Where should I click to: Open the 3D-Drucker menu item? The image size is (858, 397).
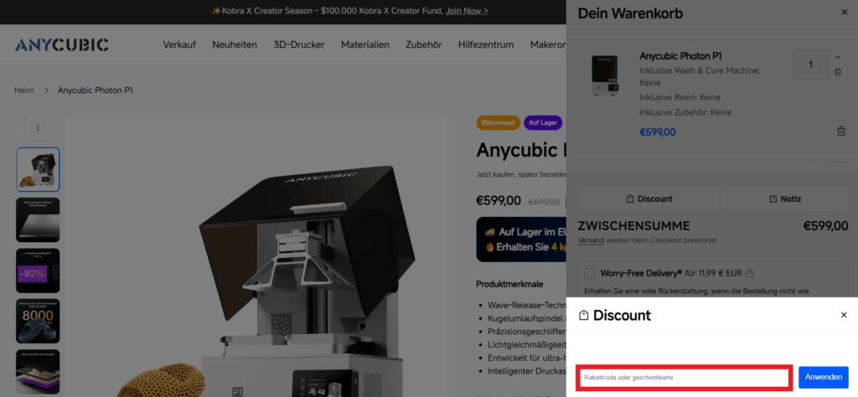[x=299, y=45]
